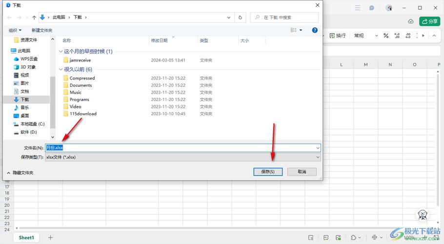Click the 取消 cancel button
The height and width of the screenshot is (244, 444).
[x=302, y=172]
